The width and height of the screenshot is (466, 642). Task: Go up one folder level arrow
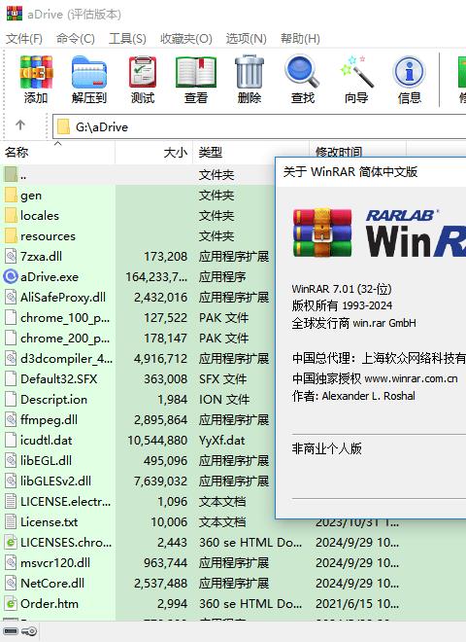[20, 125]
